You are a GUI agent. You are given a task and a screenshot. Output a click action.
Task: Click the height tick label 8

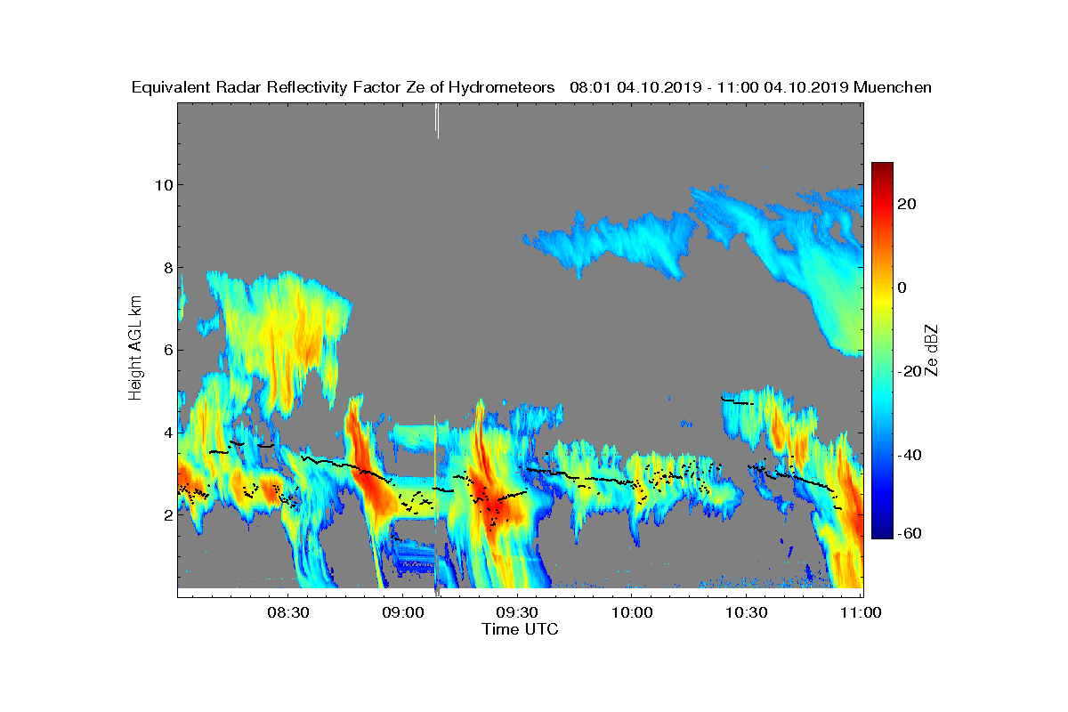tap(166, 267)
